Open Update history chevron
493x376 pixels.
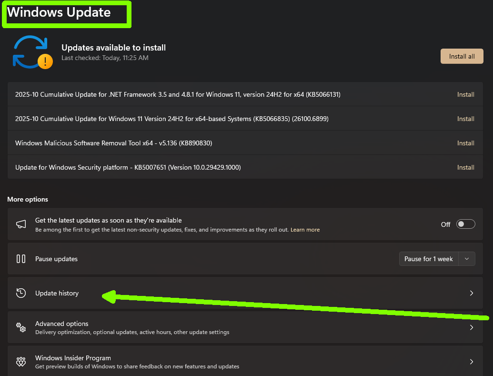point(471,293)
